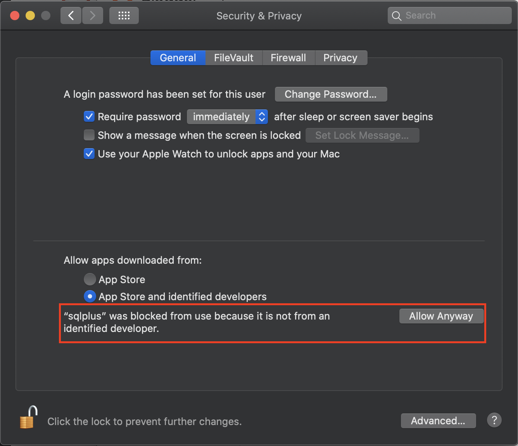Toggle Use your Apple Watch to unlock checkbox
This screenshot has height=446, width=518.
point(89,154)
